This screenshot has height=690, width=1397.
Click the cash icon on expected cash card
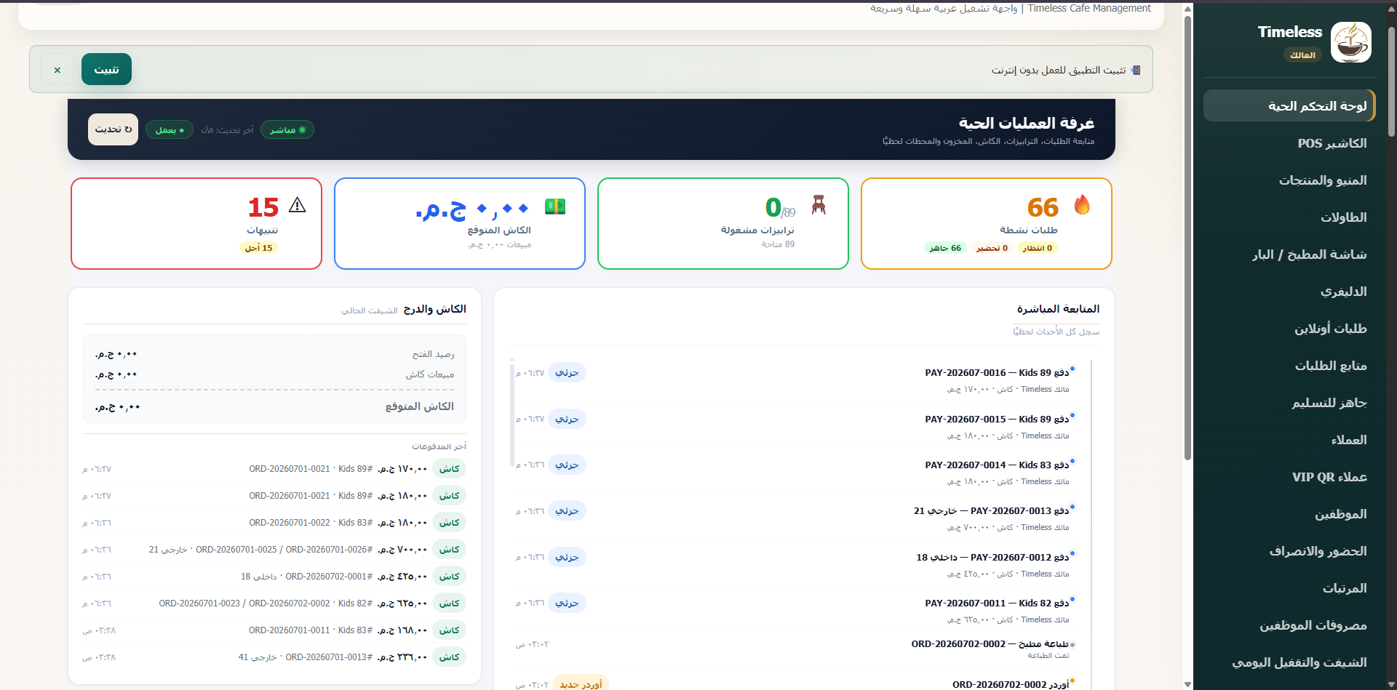(x=555, y=206)
